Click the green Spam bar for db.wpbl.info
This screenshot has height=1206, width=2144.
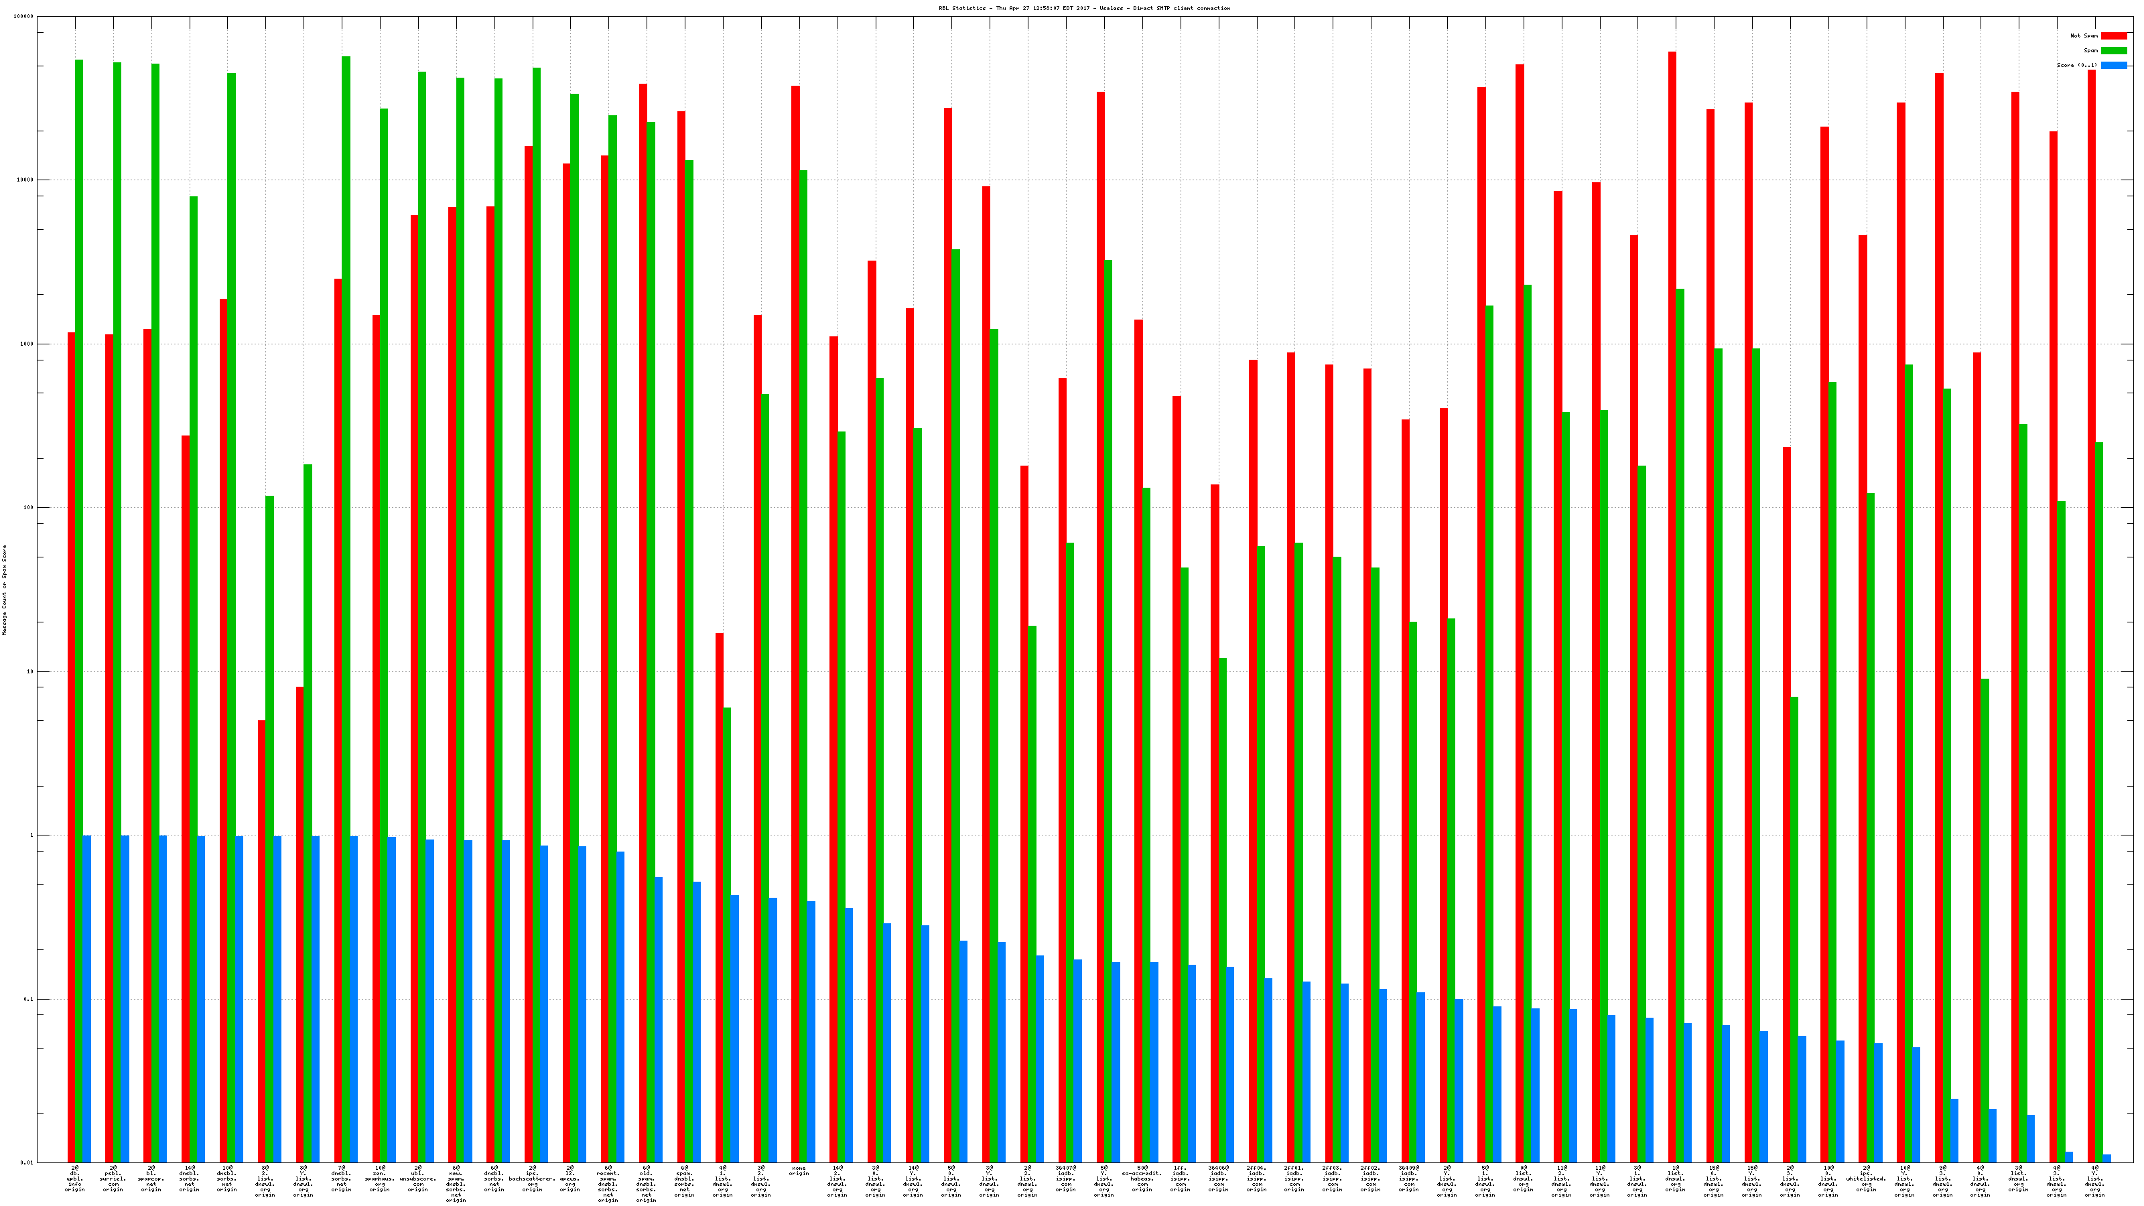point(79,583)
